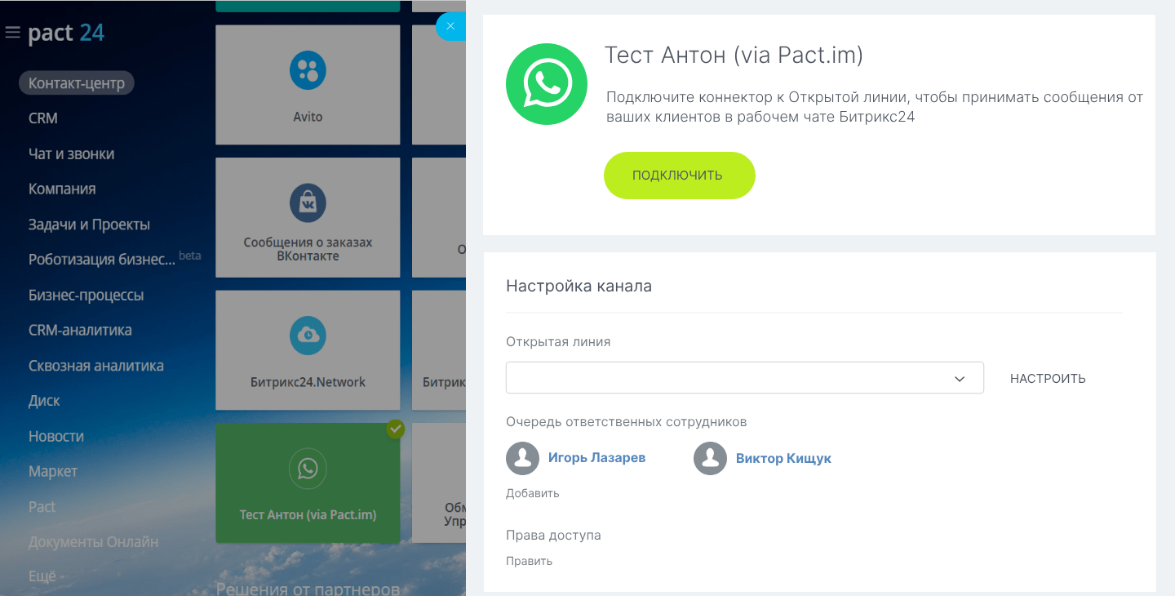Viewport: 1175px width, 596px height.
Task: Click the Права доступа label
Action: [x=553, y=536]
